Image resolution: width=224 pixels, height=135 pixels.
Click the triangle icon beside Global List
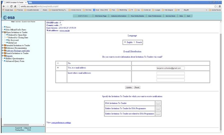click(7, 43)
